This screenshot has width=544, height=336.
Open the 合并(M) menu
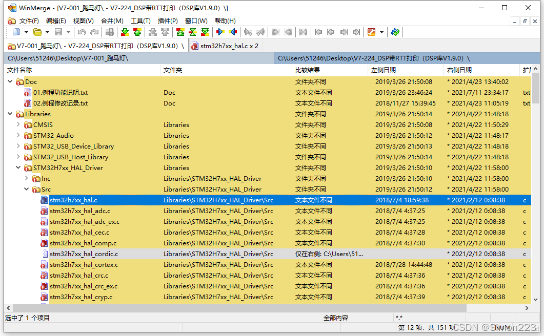click(112, 21)
